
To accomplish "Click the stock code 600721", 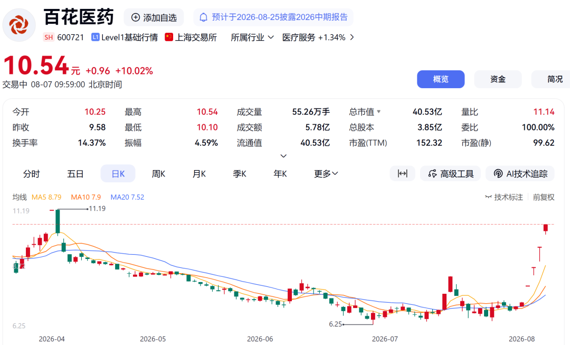I will coord(71,38).
